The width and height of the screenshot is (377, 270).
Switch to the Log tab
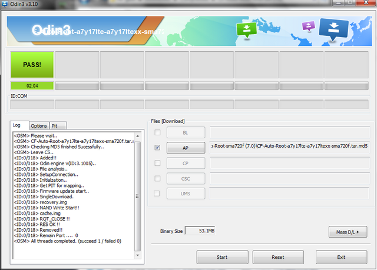point(19,125)
